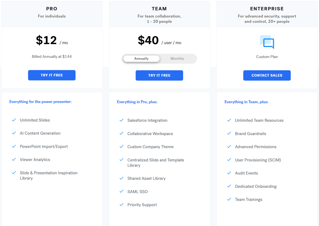Click User Provisioning (SCIM) feature
This screenshot has width=319, height=226.
pyautogui.click(x=258, y=160)
